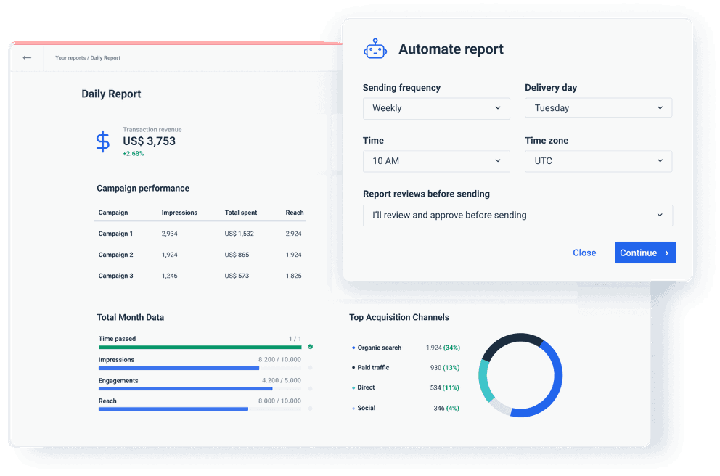Open the Time dropdown showing 10 AM
This screenshot has width=720, height=476.
[x=436, y=160]
